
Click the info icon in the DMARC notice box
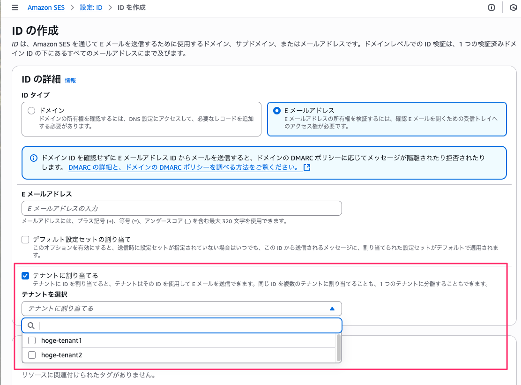click(34, 158)
